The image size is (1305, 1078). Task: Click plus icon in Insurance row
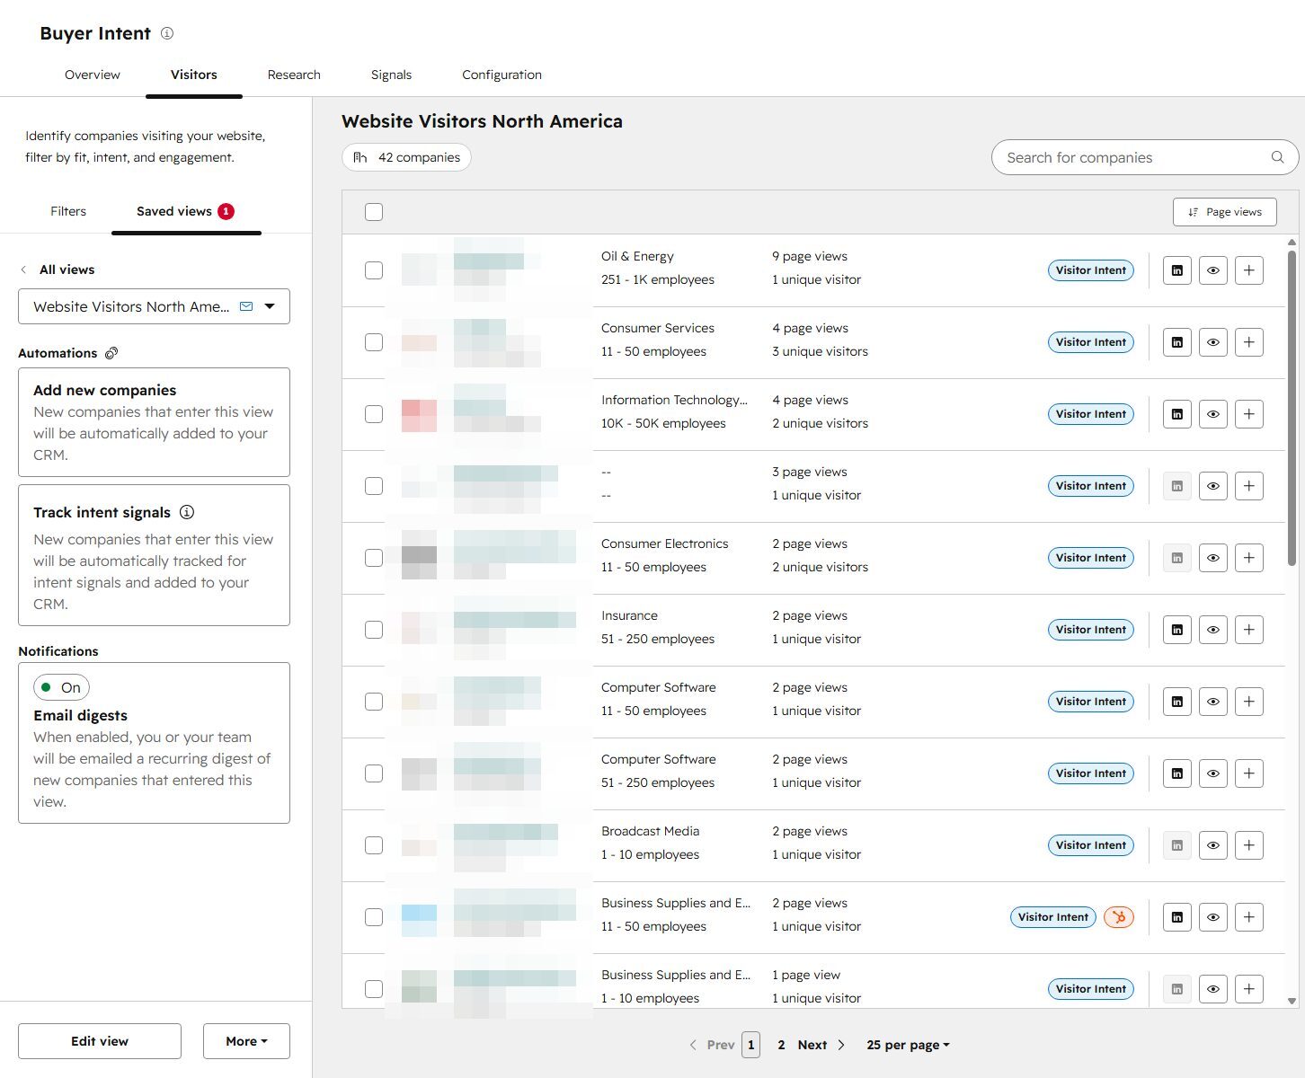tap(1249, 630)
